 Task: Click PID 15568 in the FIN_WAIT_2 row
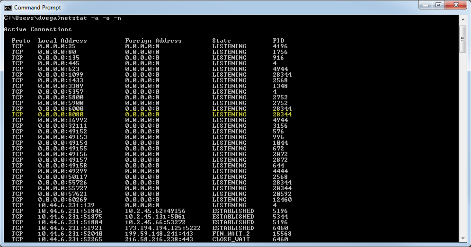pos(282,234)
